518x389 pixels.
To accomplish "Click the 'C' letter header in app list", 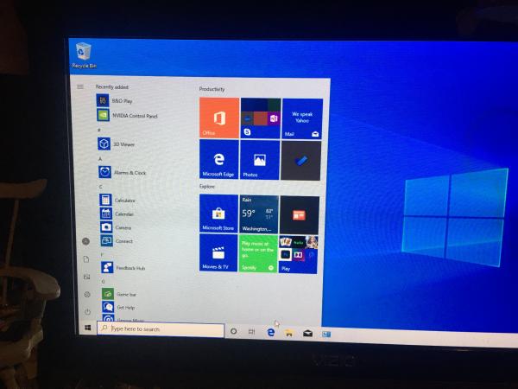I will pyautogui.click(x=101, y=187).
